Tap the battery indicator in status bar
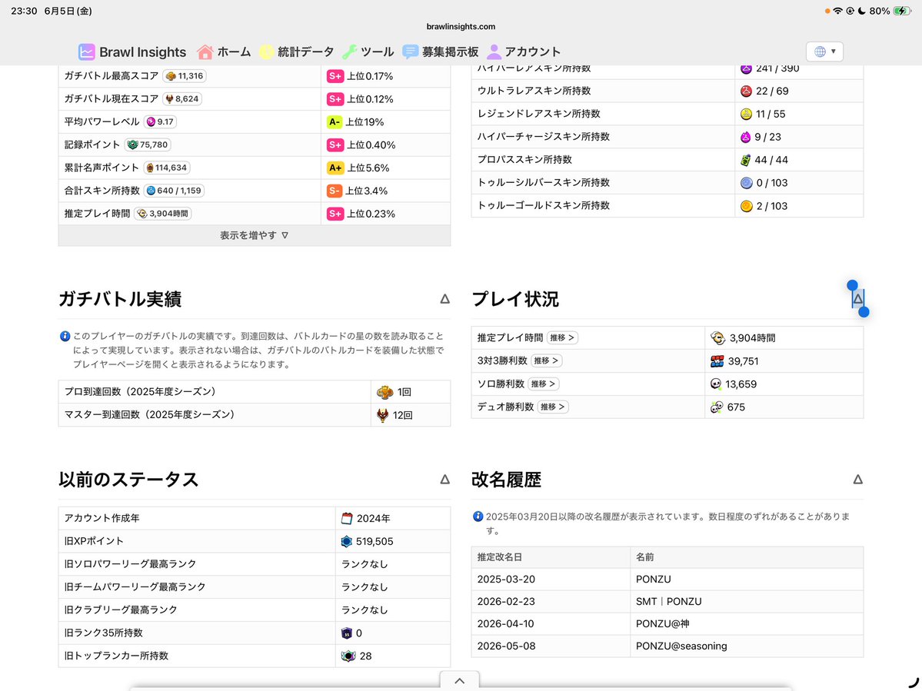This screenshot has height=691, width=922. [902, 12]
